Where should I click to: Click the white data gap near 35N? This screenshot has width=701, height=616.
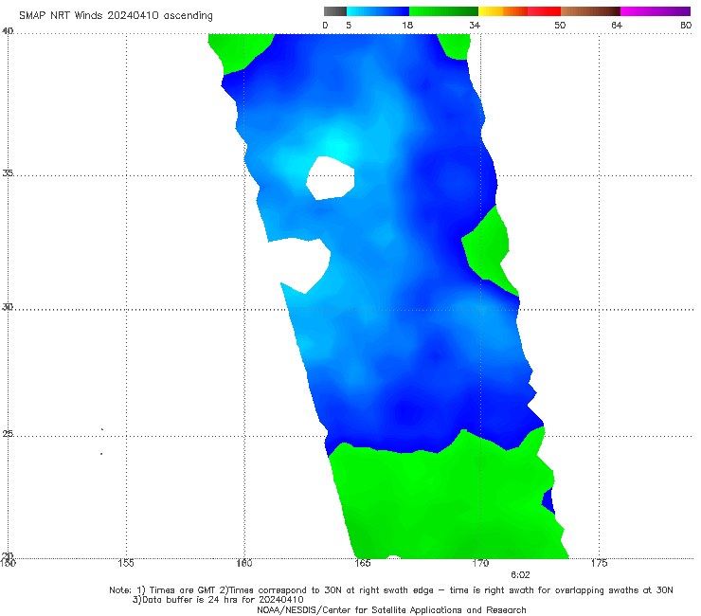tap(331, 177)
